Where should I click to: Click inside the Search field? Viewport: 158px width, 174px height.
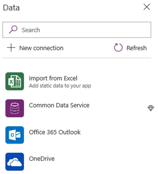click(x=77, y=30)
